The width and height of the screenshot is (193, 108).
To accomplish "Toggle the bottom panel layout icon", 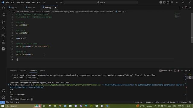I will click(164, 2).
